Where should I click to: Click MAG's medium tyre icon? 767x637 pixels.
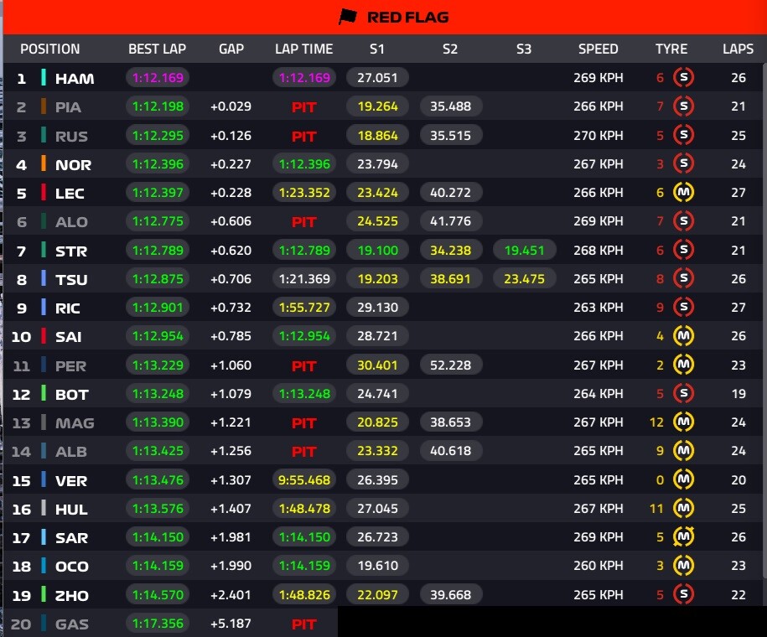[683, 422]
